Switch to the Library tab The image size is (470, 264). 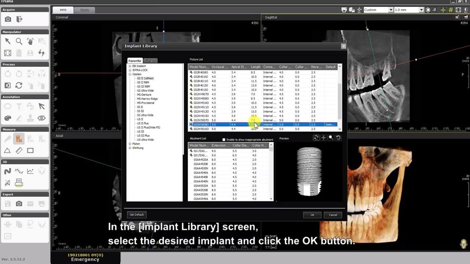point(150,61)
